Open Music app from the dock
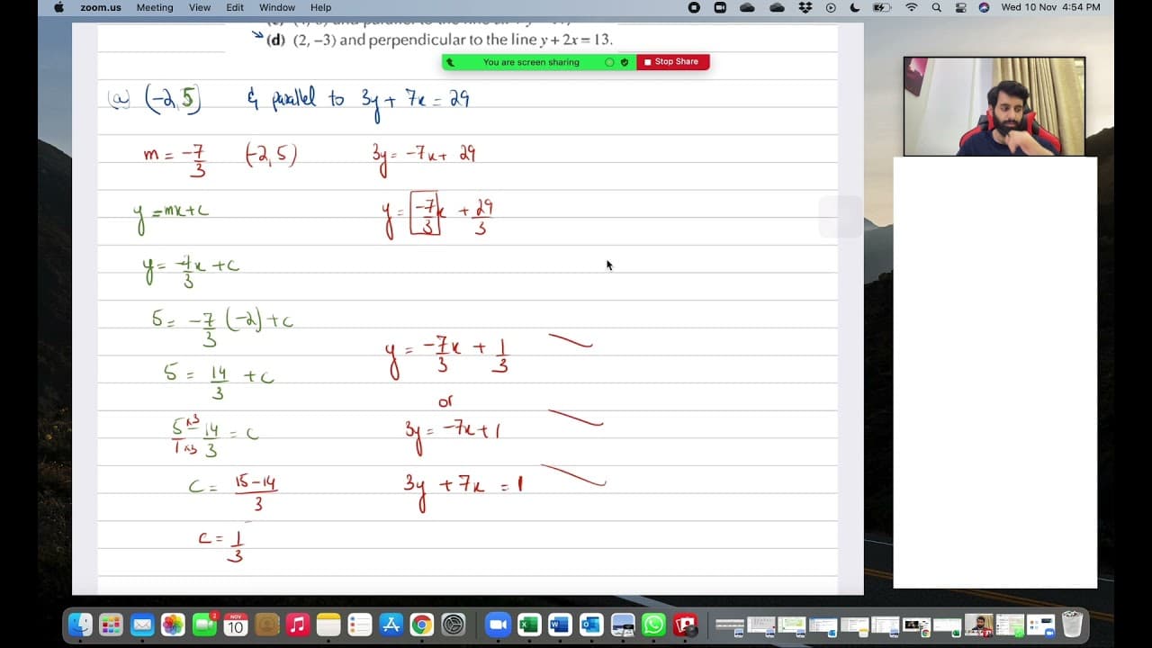Viewport: 1152px width, 648px height. point(298,625)
